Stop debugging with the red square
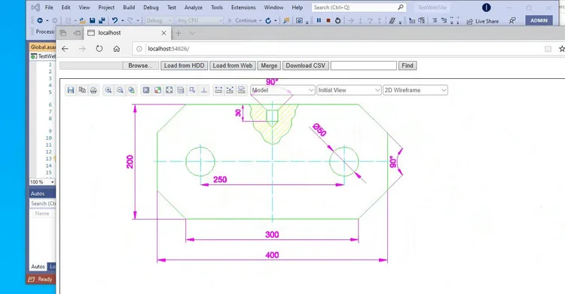This screenshot has width=565, height=294. pyautogui.click(x=328, y=20)
